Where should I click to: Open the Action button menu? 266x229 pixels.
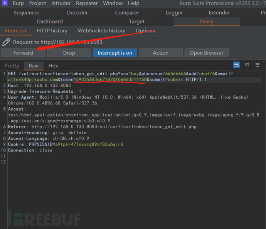pos(161,53)
